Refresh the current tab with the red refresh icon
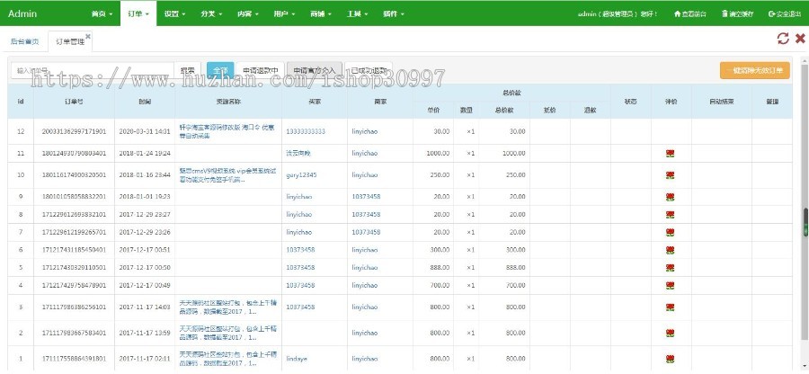This screenshot has width=809, height=374. tap(783, 39)
